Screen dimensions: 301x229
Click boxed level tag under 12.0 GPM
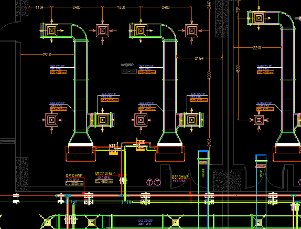tap(104, 181)
